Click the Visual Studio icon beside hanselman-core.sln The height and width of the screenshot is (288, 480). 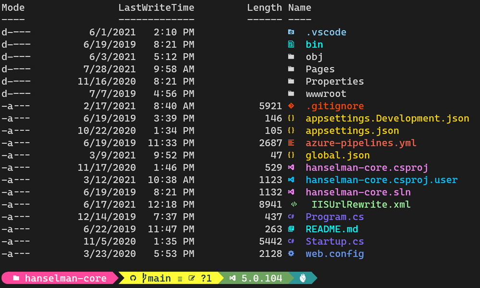click(292, 192)
